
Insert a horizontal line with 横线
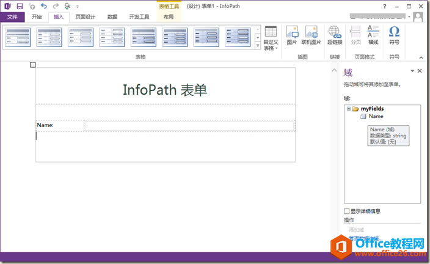373,35
